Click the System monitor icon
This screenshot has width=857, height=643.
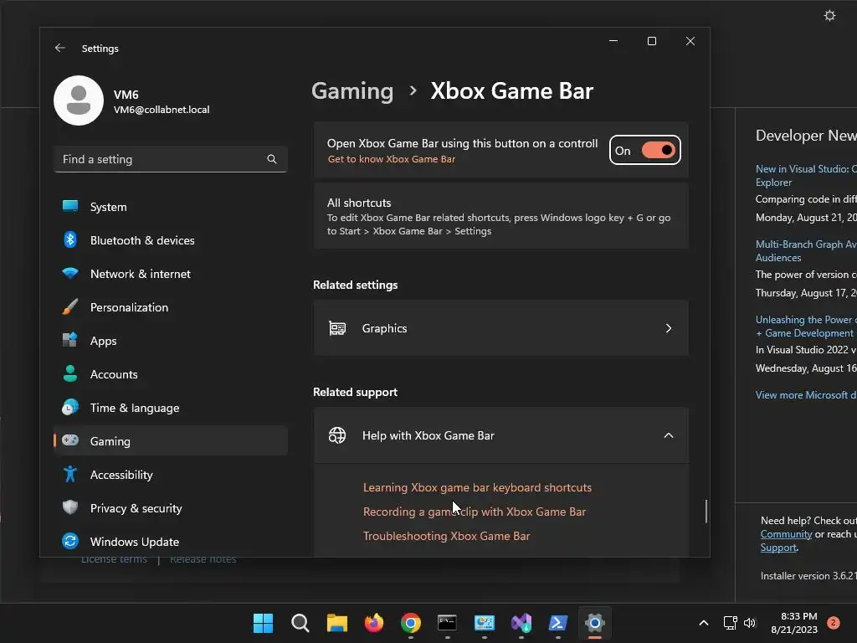(70, 206)
